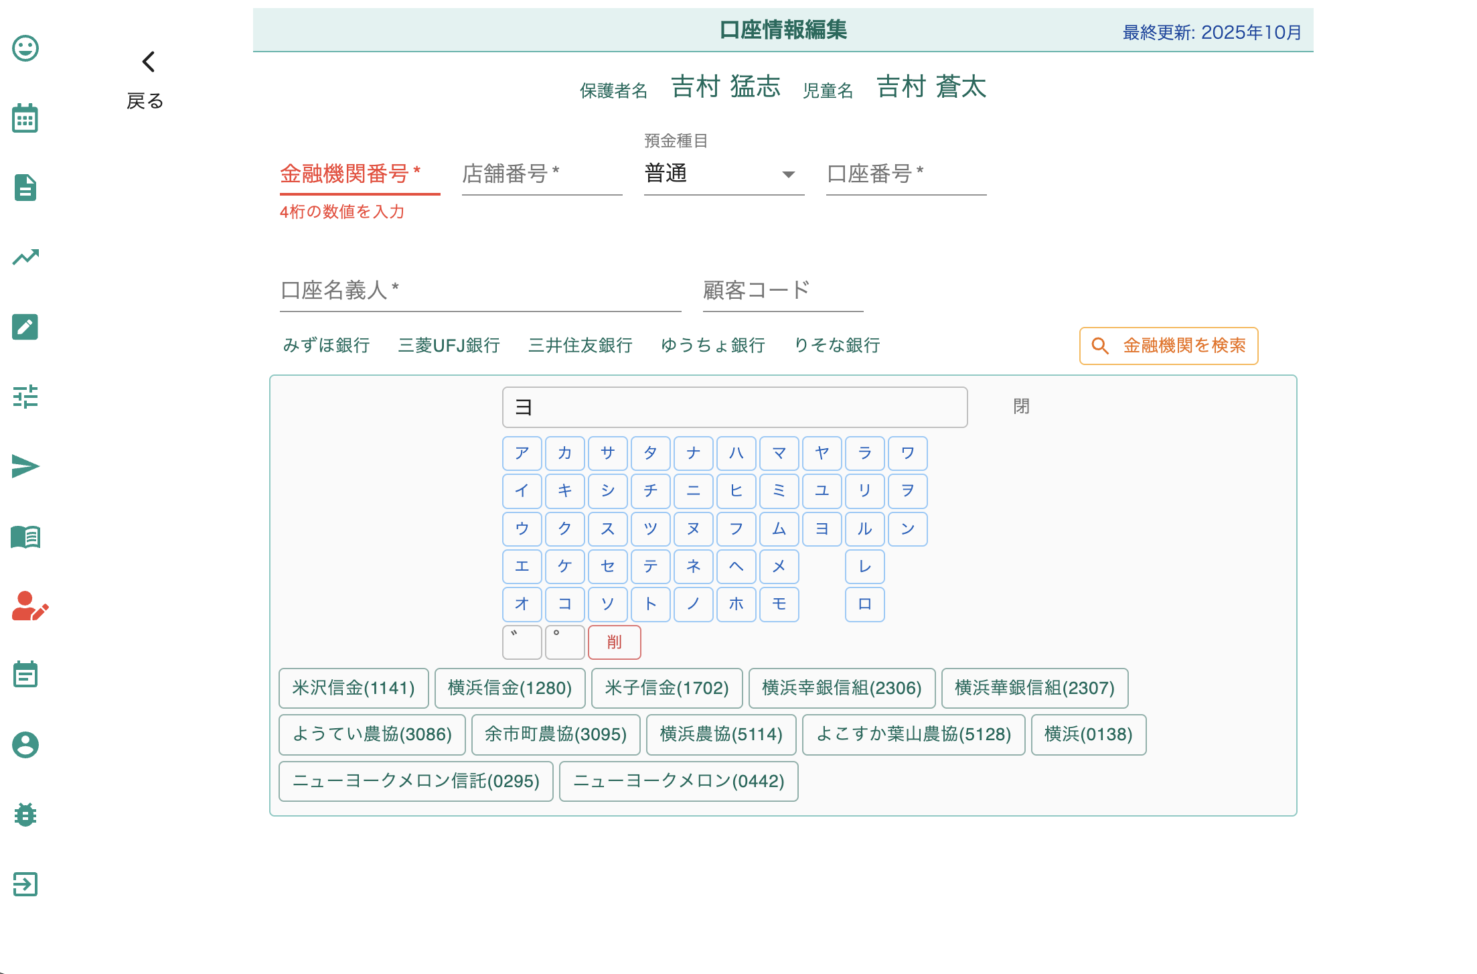This screenshot has height=974, width=1477.
Task: Click the paper plane send icon
Action: coord(25,467)
